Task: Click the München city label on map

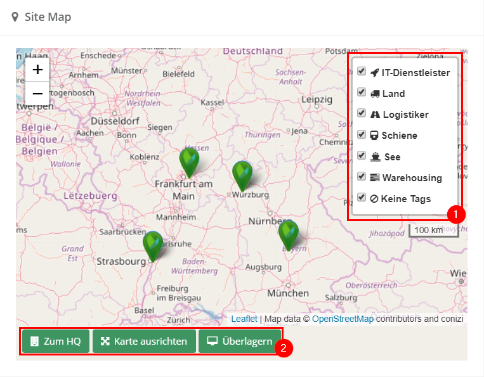Action: (x=288, y=293)
